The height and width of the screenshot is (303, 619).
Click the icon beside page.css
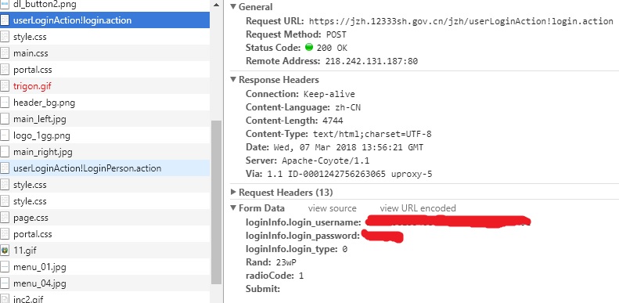pyautogui.click(x=5, y=218)
